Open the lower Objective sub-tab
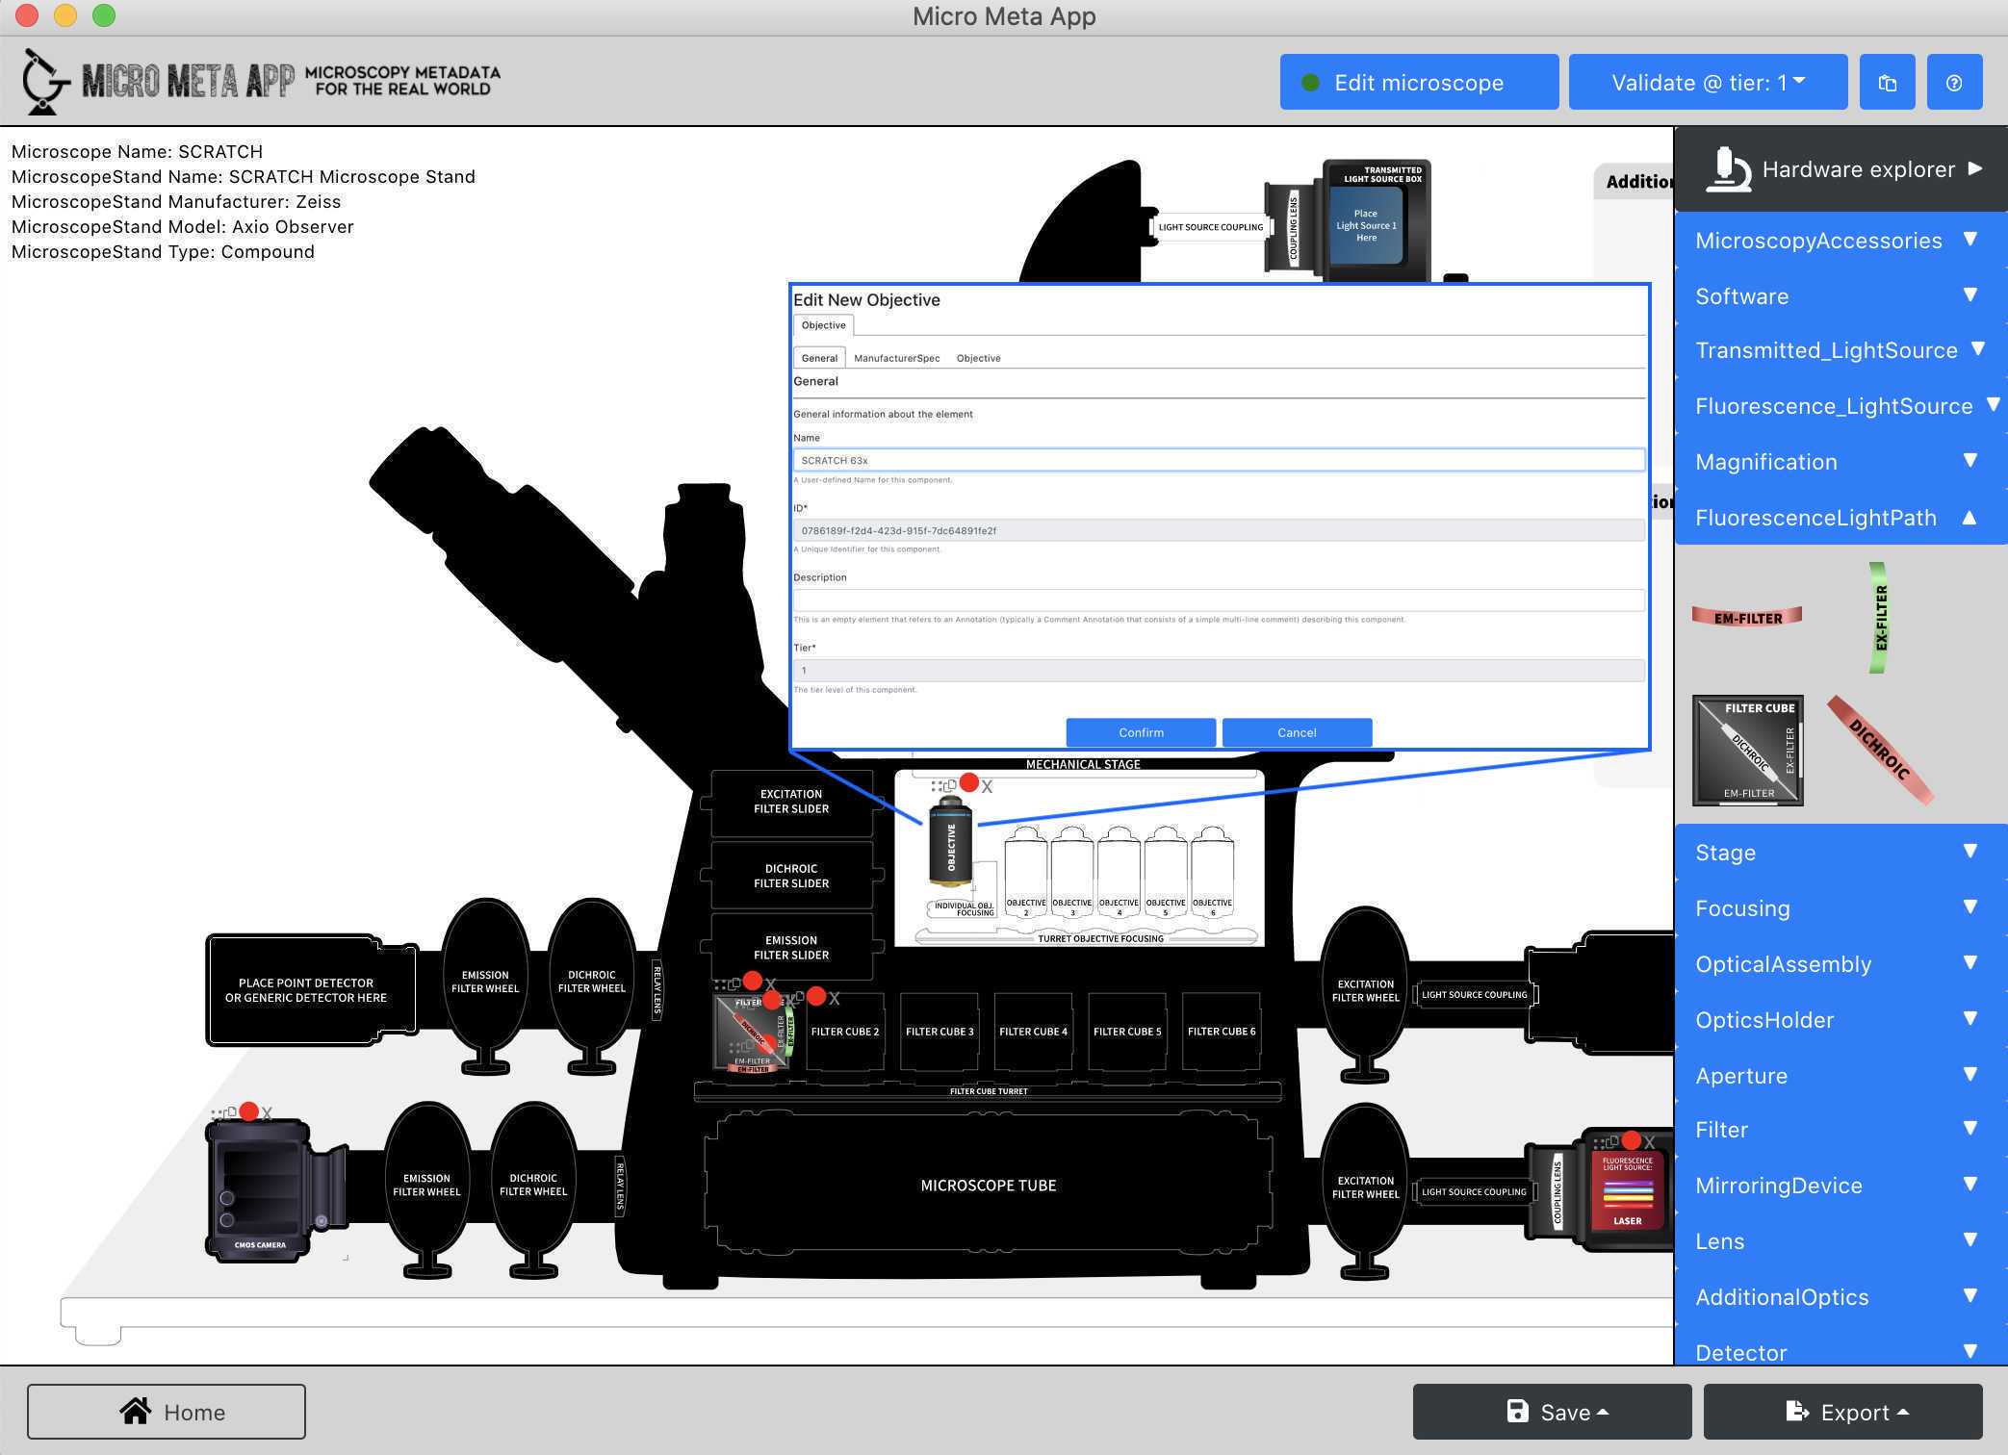Viewport: 2008px width, 1455px height. (x=978, y=358)
